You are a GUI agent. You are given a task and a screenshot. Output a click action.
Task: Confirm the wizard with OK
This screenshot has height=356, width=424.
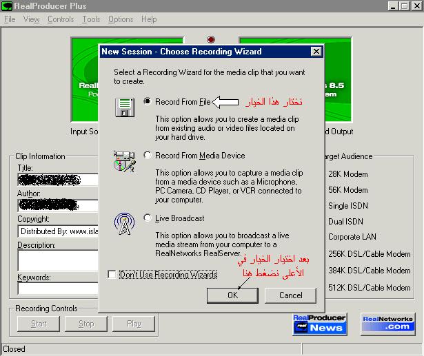click(x=232, y=295)
